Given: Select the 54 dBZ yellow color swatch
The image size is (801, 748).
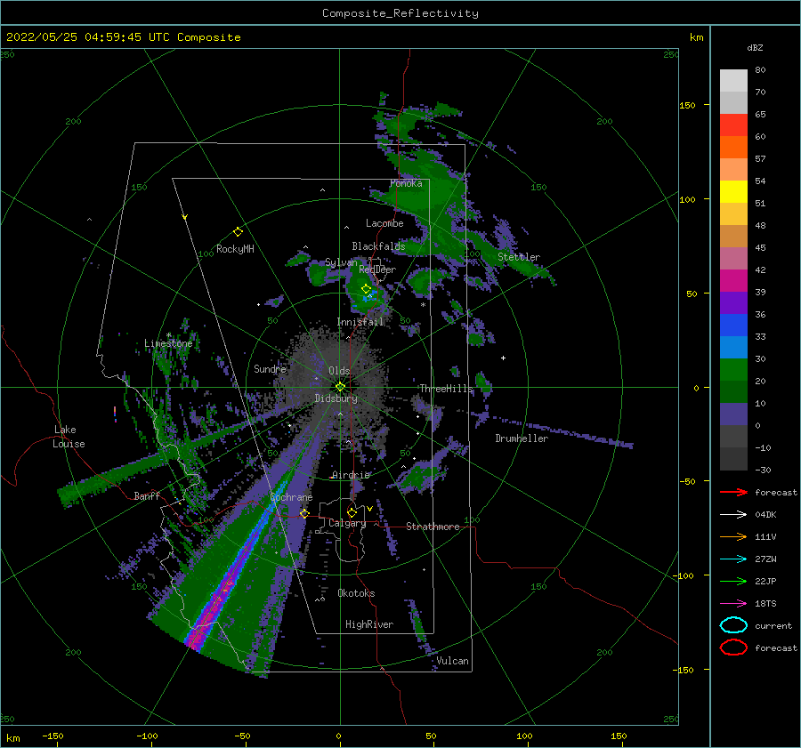Looking at the screenshot, I should [x=733, y=192].
